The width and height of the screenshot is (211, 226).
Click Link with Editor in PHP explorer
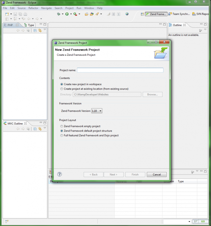click(x=40, y=31)
